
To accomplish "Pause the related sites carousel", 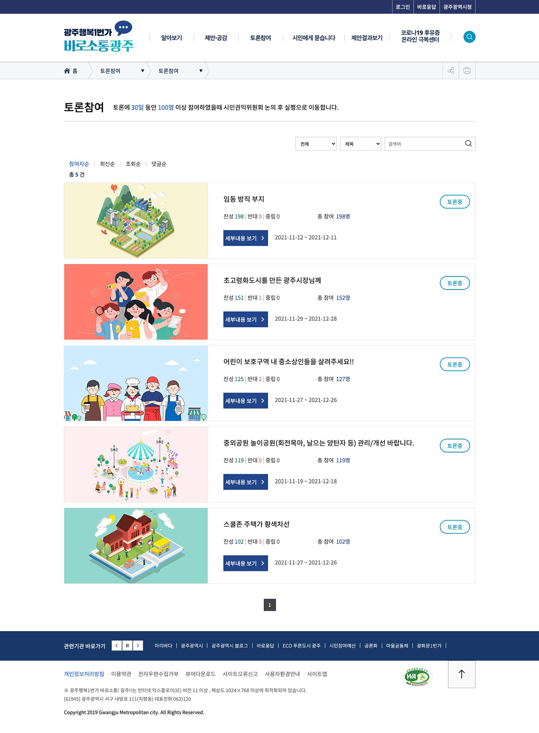I will (127, 645).
